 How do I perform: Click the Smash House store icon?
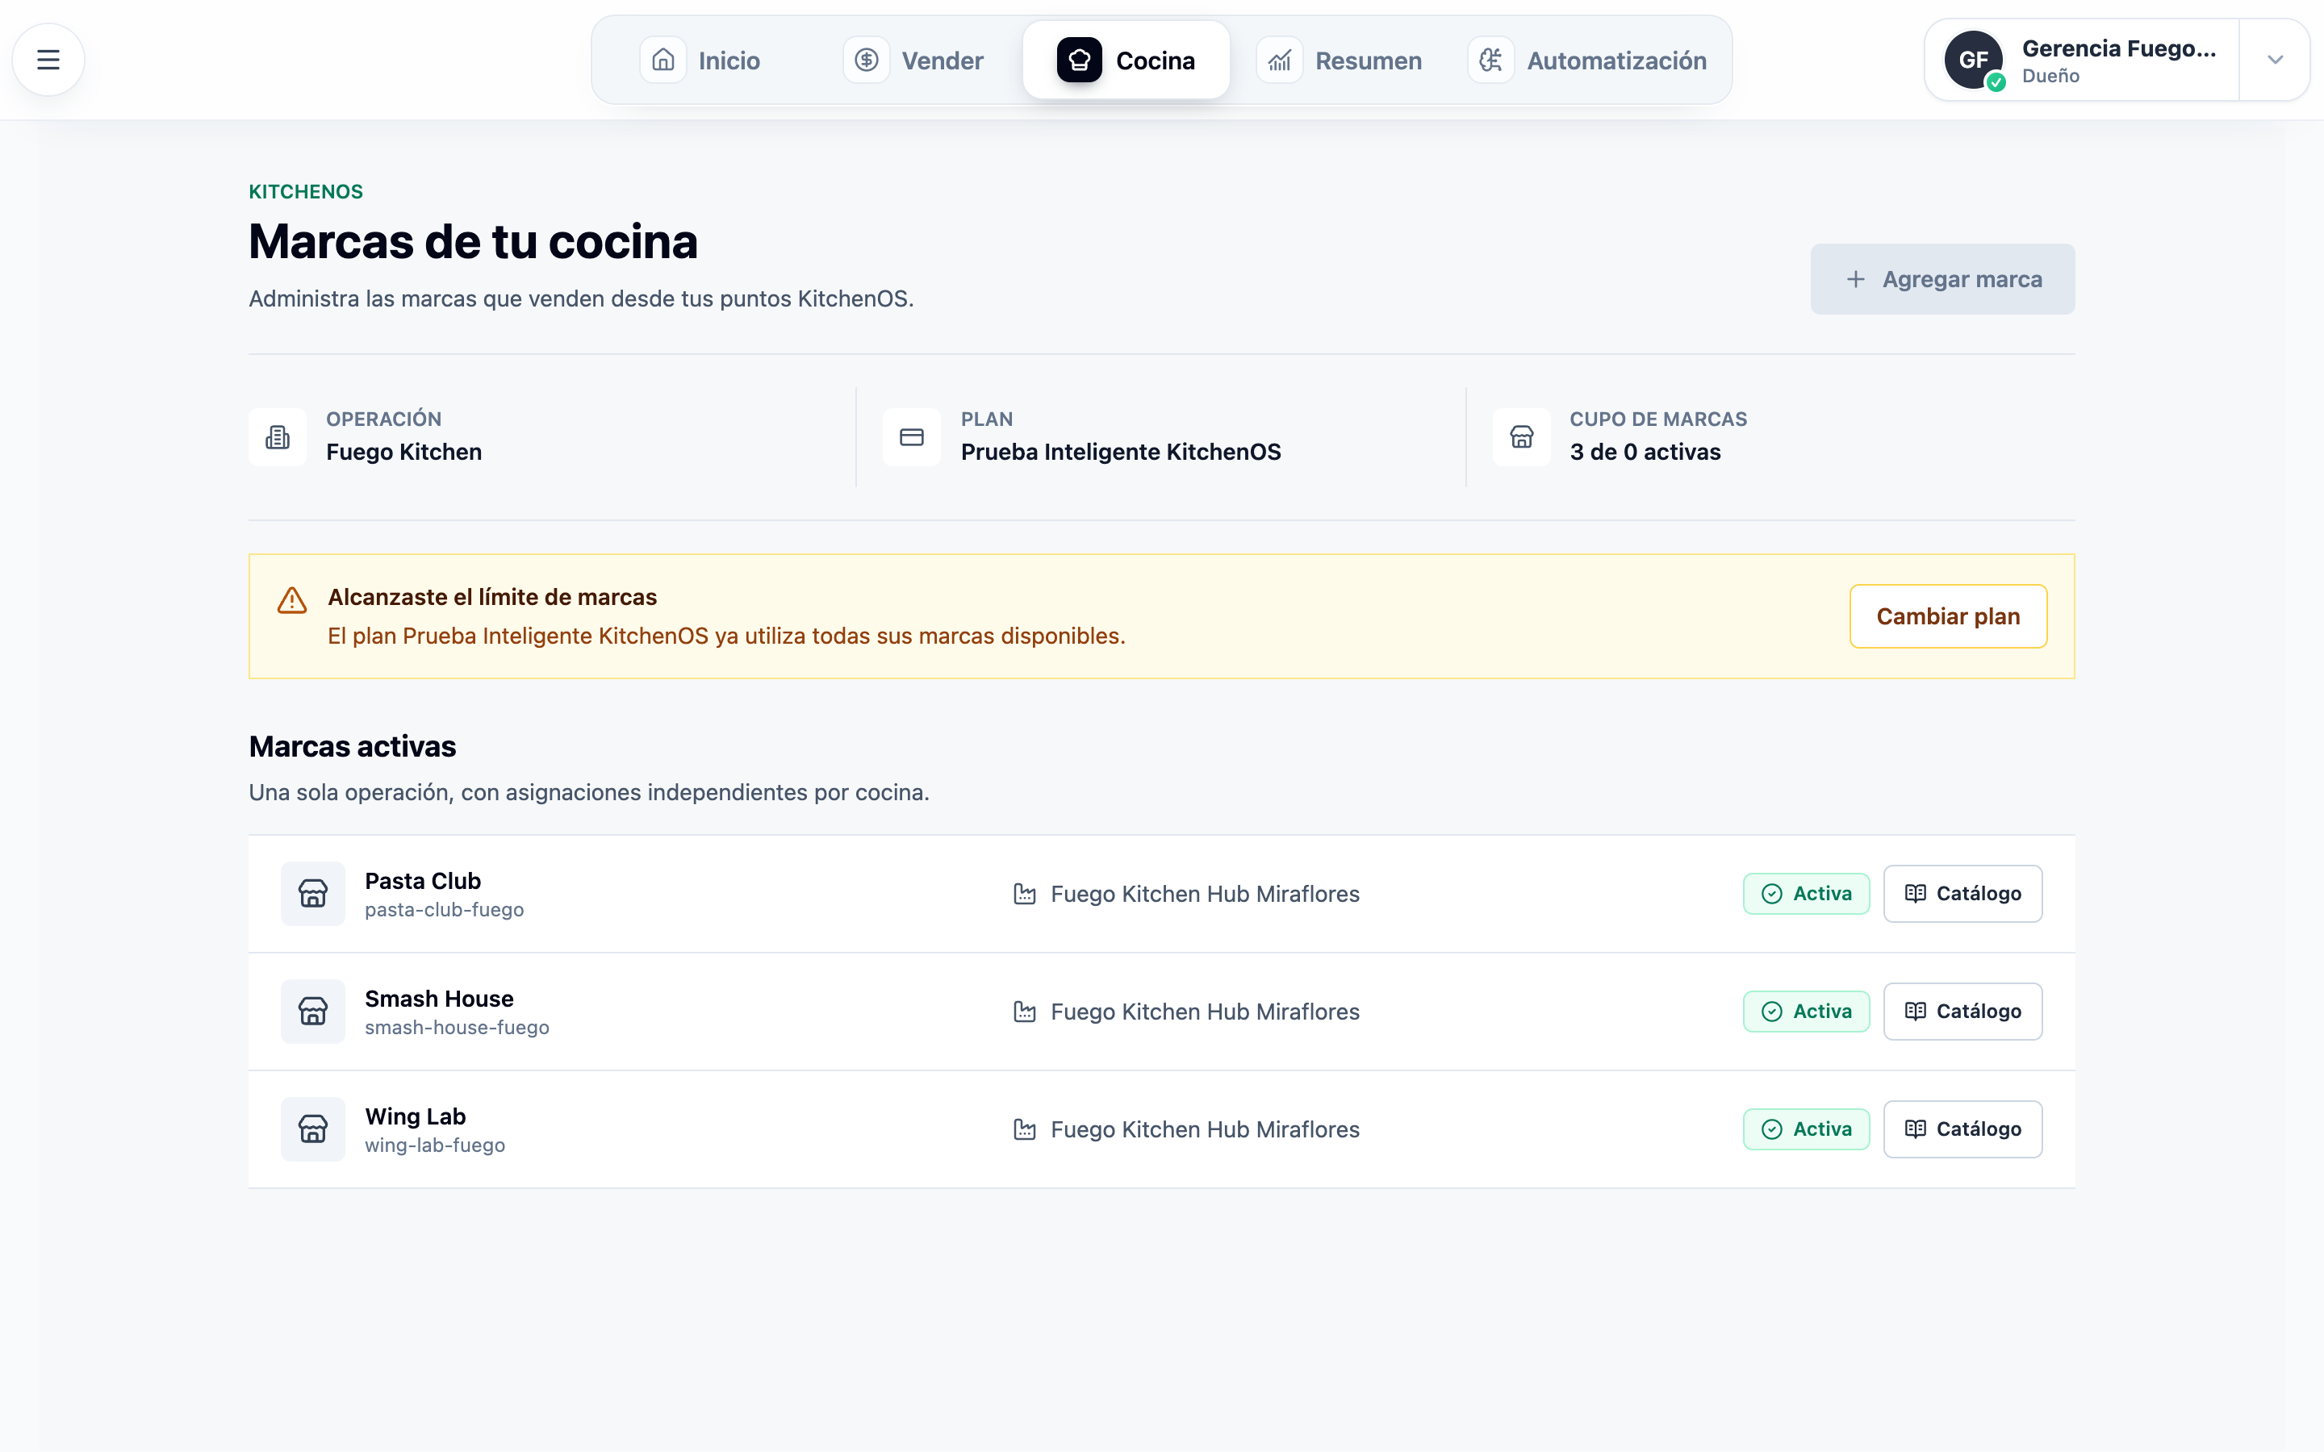(313, 1012)
